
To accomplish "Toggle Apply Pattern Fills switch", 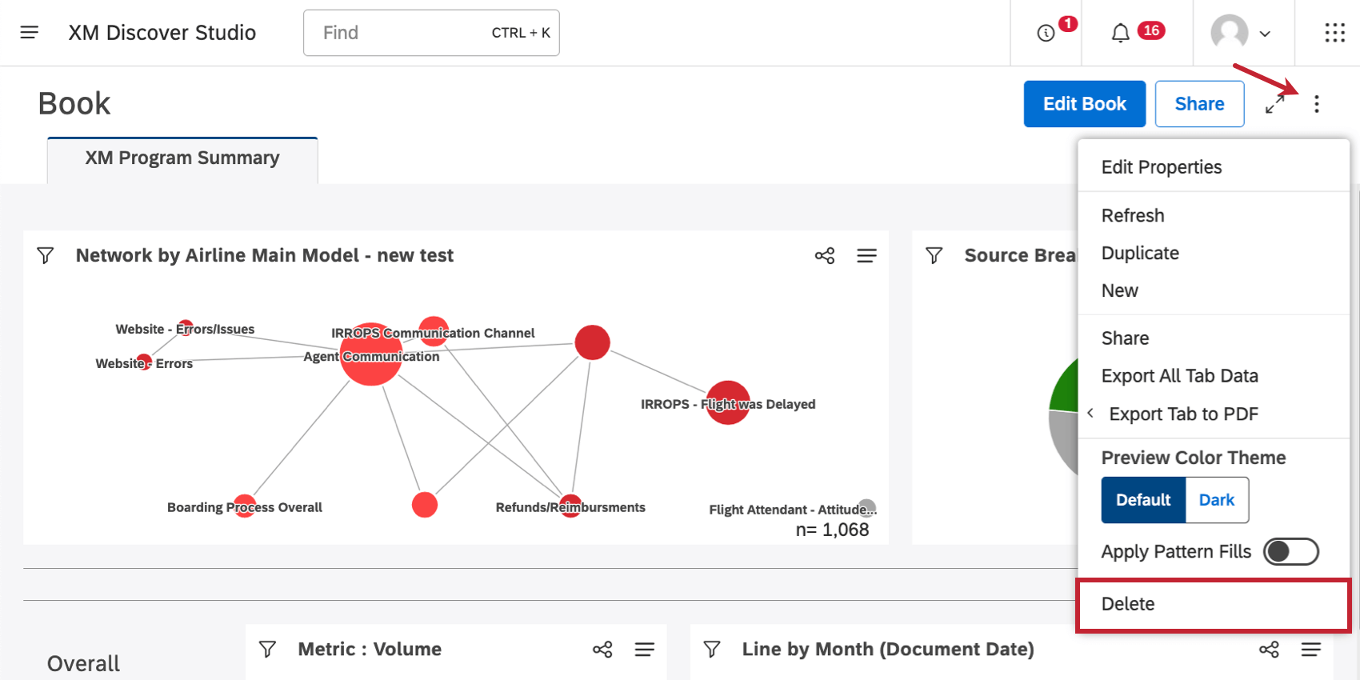I will [1290, 551].
